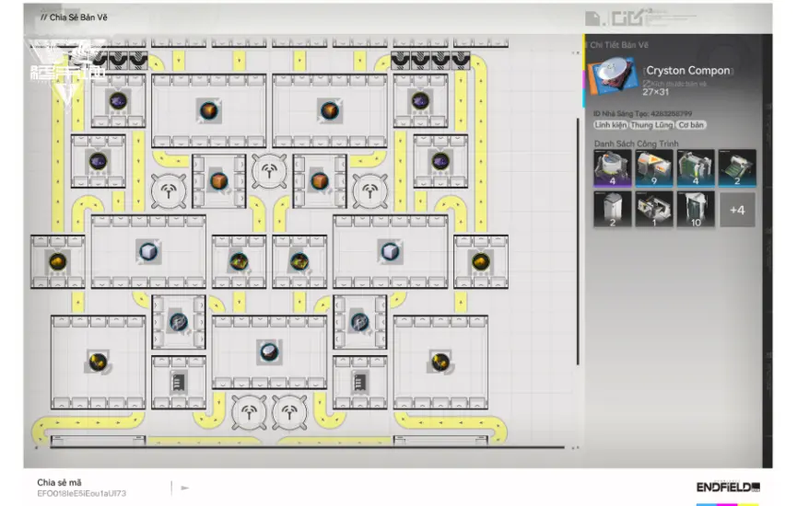Select the top-right purple ore machine icon
Viewport: 797px width, 506px height.
[x=420, y=101]
